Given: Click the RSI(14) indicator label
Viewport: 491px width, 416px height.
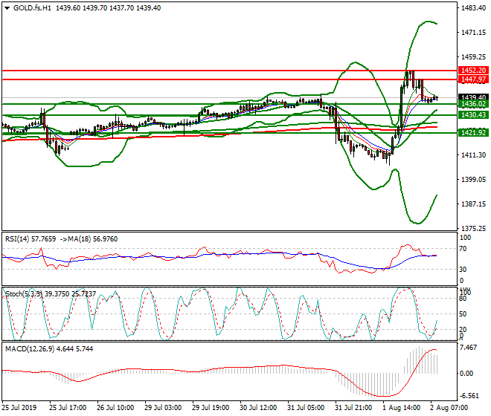Looking at the screenshot, I should point(19,238).
